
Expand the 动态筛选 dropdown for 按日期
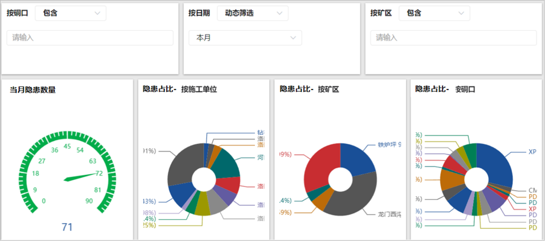click(x=253, y=13)
